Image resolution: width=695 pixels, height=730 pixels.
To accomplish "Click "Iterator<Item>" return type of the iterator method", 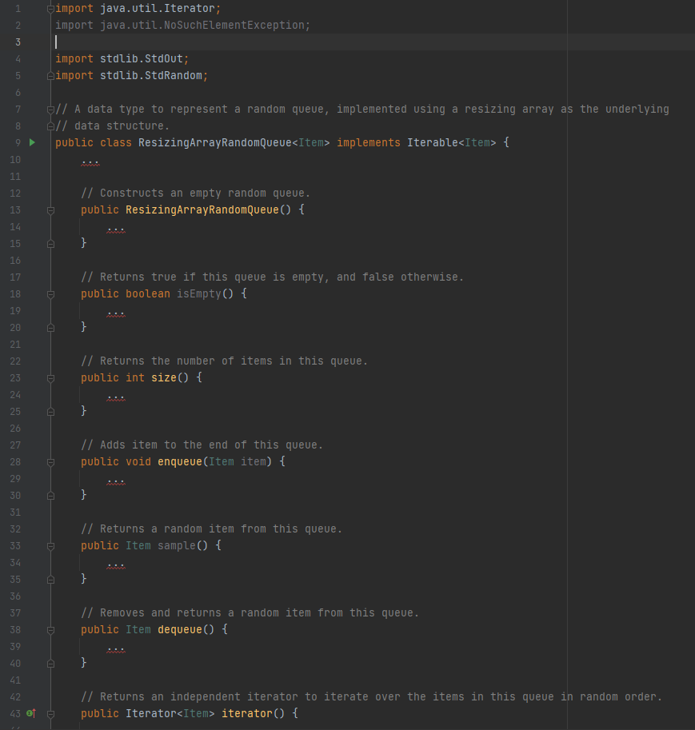I will (x=170, y=713).
